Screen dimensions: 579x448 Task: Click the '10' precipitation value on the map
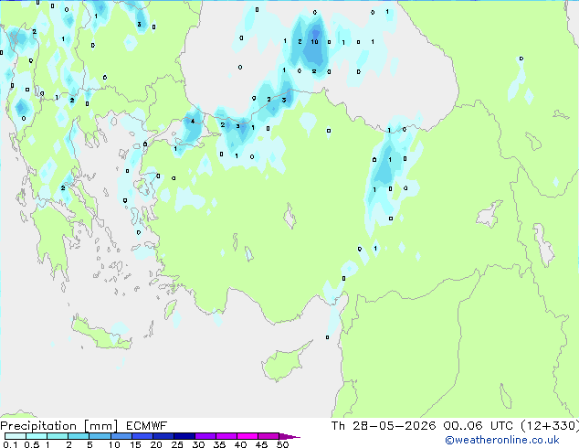pos(314,42)
